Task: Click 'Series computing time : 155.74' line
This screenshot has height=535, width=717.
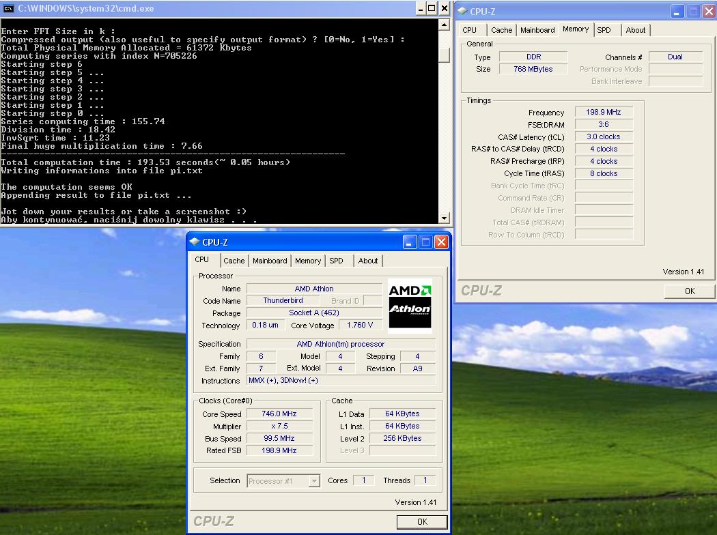Action: tap(83, 121)
